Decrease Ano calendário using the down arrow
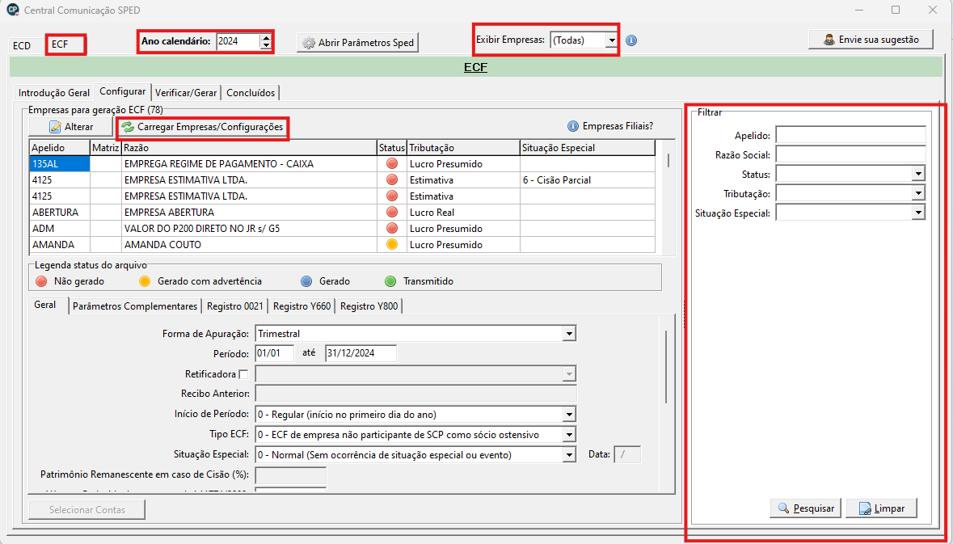The height and width of the screenshot is (544, 953). pyautogui.click(x=266, y=45)
